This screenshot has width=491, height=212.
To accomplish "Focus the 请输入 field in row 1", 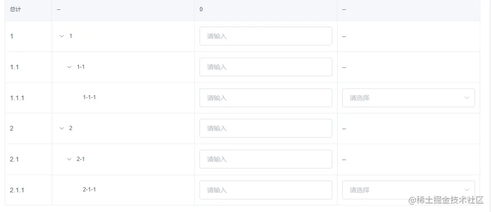I will point(266,36).
